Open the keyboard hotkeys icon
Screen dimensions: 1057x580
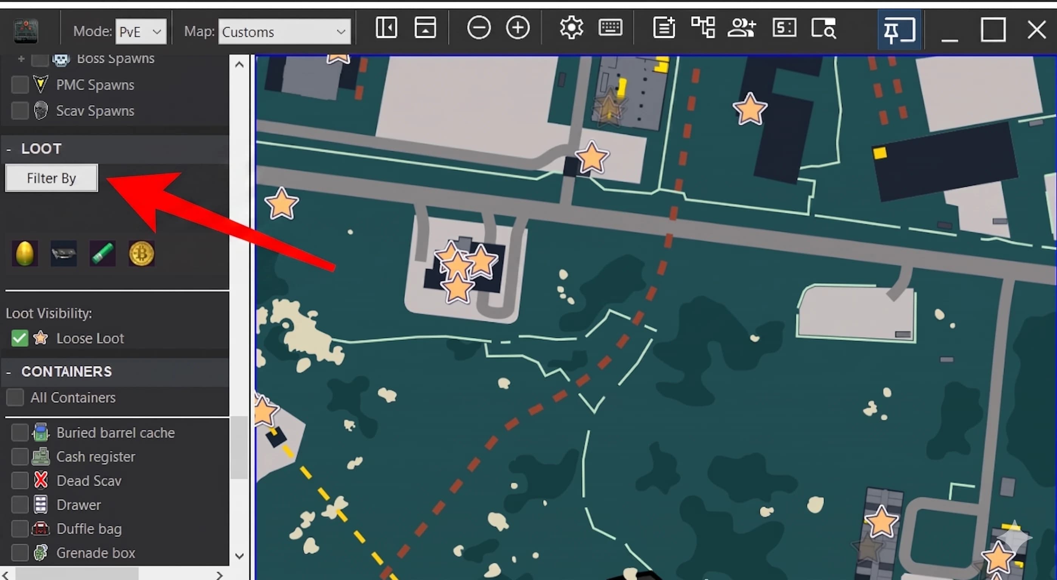[610, 28]
